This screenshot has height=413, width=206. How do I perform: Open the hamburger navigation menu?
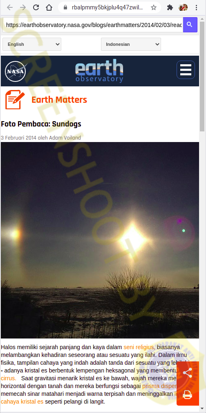click(x=186, y=70)
